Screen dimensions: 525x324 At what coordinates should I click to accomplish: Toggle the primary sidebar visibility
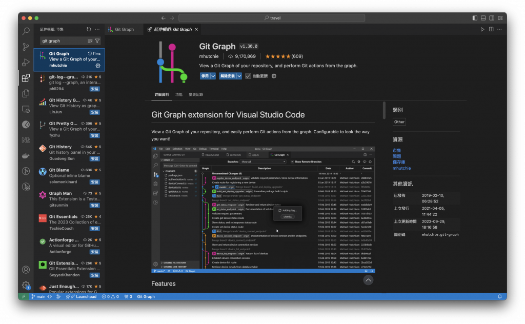pyautogui.click(x=475, y=18)
